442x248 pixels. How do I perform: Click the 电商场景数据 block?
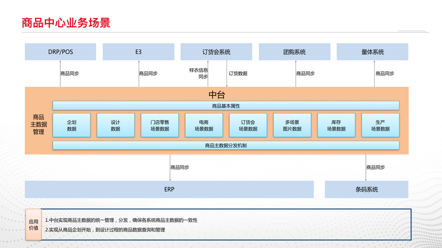(x=204, y=125)
